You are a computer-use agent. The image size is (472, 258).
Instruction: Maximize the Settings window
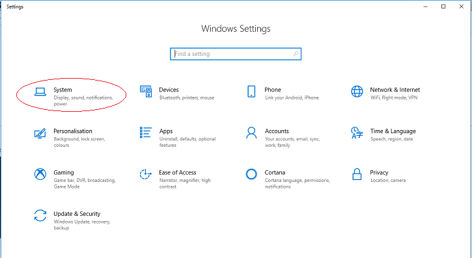click(443, 6)
